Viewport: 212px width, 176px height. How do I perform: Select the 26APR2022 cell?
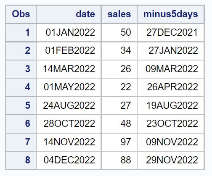pyautogui.click(x=170, y=87)
